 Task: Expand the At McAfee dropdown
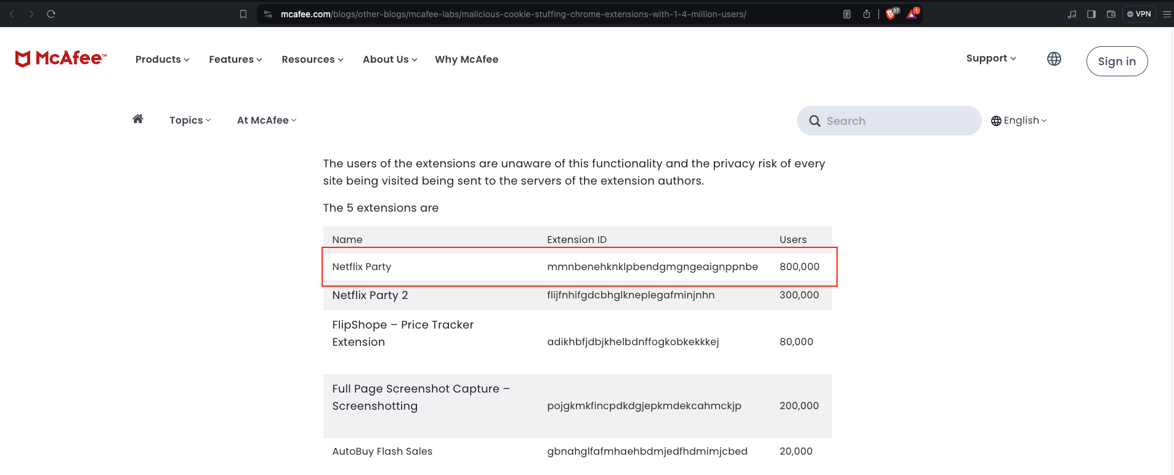click(267, 121)
